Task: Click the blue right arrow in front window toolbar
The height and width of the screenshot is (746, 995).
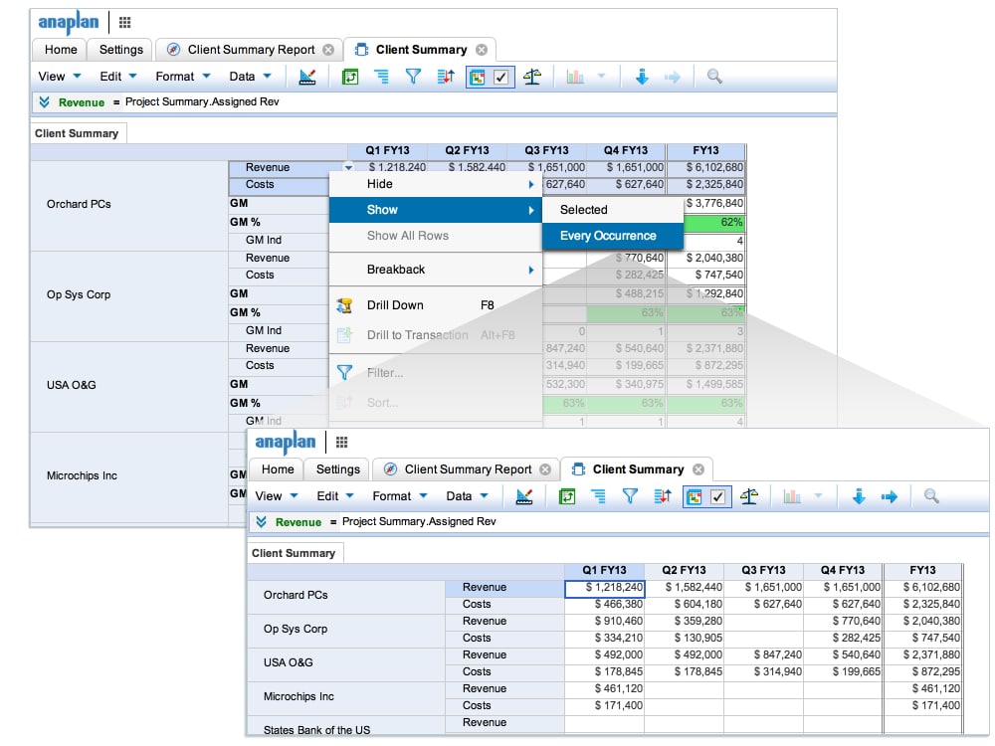Action: pos(889,496)
